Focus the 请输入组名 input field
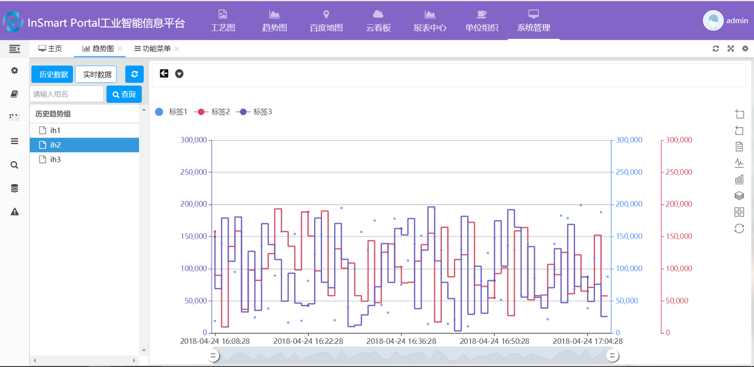Screen dimensions: 754x367 click(67, 94)
